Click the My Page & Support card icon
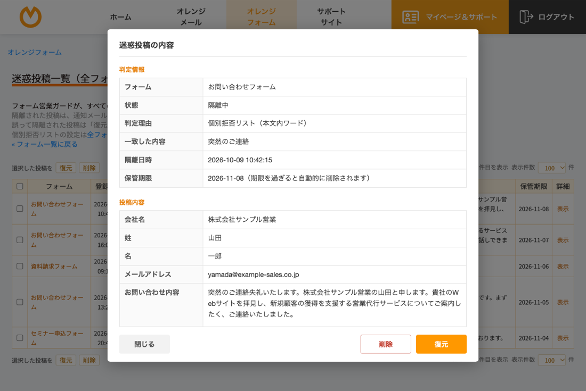 pyautogui.click(x=410, y=17)
